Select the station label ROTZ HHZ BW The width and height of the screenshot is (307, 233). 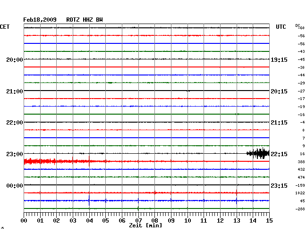coord(85,20)
